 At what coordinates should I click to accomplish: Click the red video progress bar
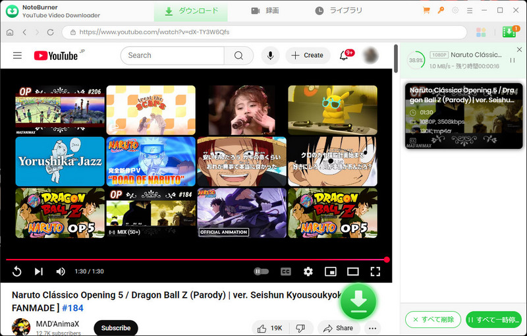coord(196,260)
